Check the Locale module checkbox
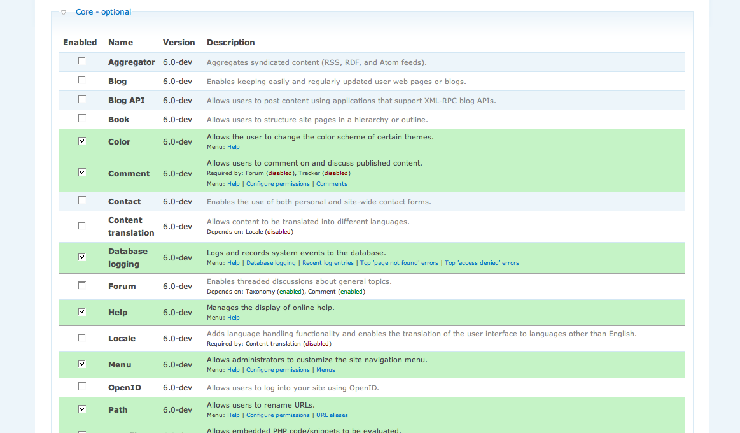 pos(81,337)
